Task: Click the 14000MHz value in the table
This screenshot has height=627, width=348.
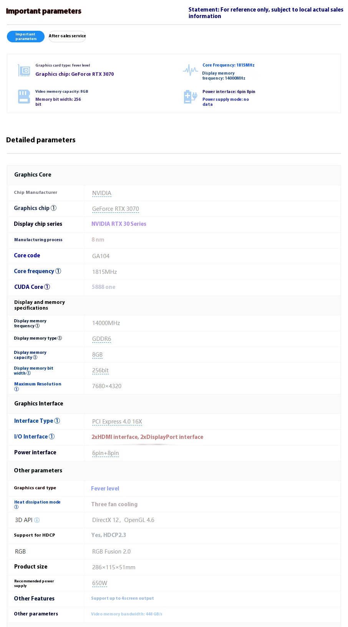Action: tap(106, 323)
